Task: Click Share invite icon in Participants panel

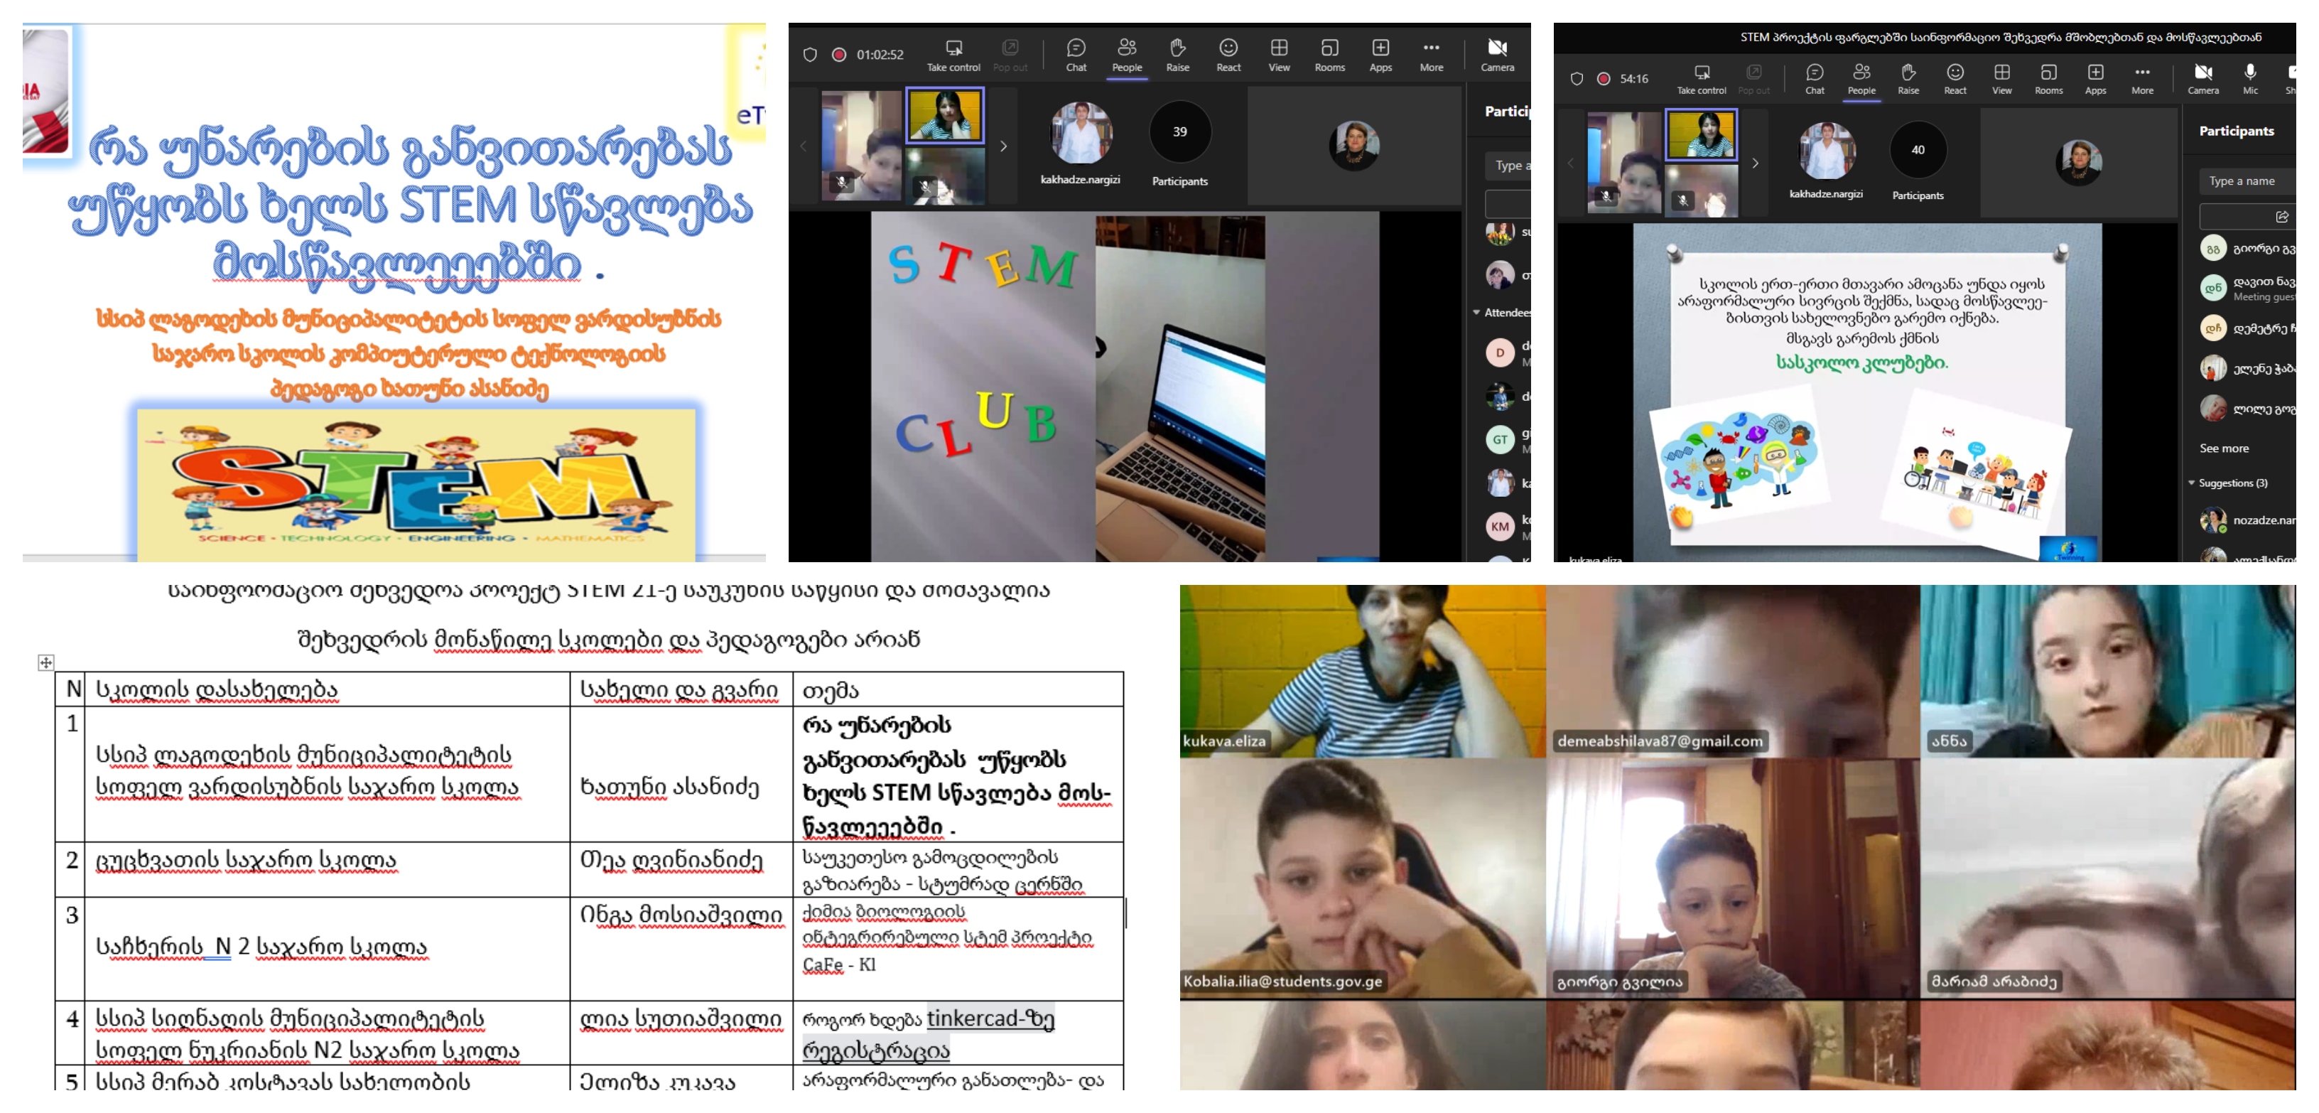Action: coord(2281,217)
